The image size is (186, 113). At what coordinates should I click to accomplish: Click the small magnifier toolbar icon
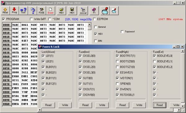(114, 11)
